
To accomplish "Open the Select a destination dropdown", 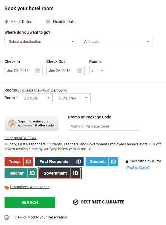I will pos(41,41).
